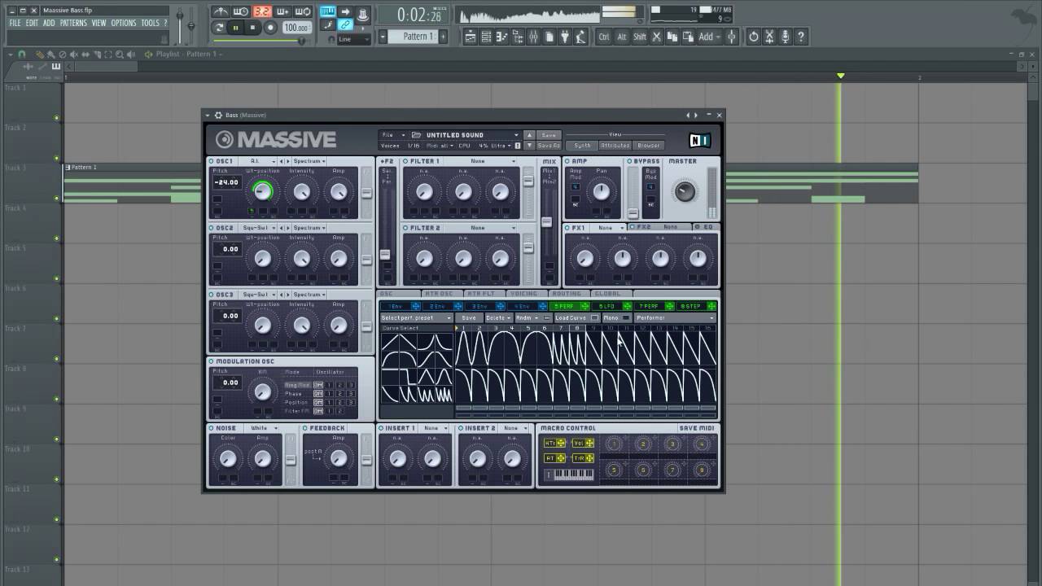Image resolution: width=1042 pixels, height=586 pixels.
Task: Toggle the OSC1 power button
Action: pos(211,161)
